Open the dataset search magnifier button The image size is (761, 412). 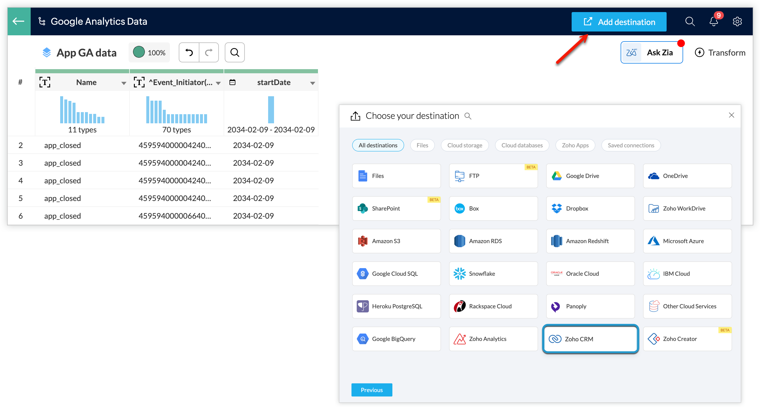pos(234,52)
